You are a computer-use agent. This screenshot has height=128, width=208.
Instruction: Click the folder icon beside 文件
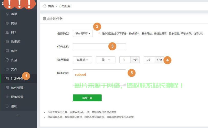tap(7, 69)
